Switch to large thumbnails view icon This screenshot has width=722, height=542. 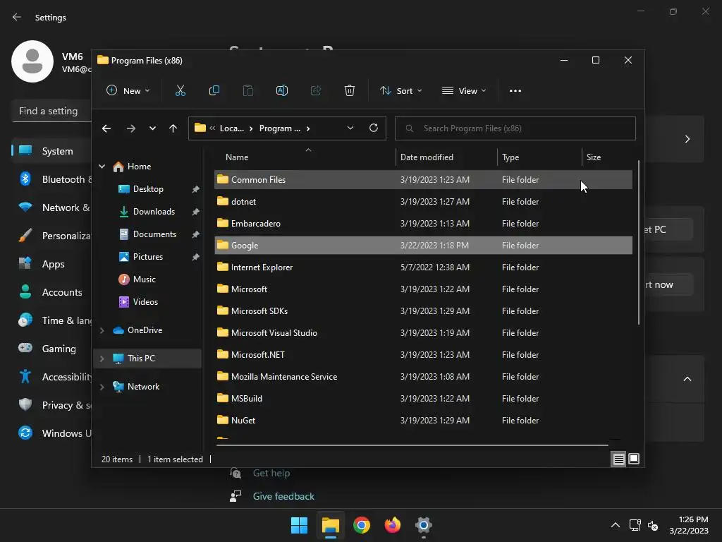[x=634, y=459]
